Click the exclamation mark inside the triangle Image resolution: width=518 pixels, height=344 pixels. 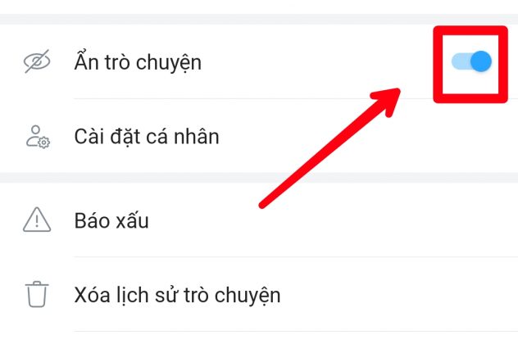click(37, 220)
